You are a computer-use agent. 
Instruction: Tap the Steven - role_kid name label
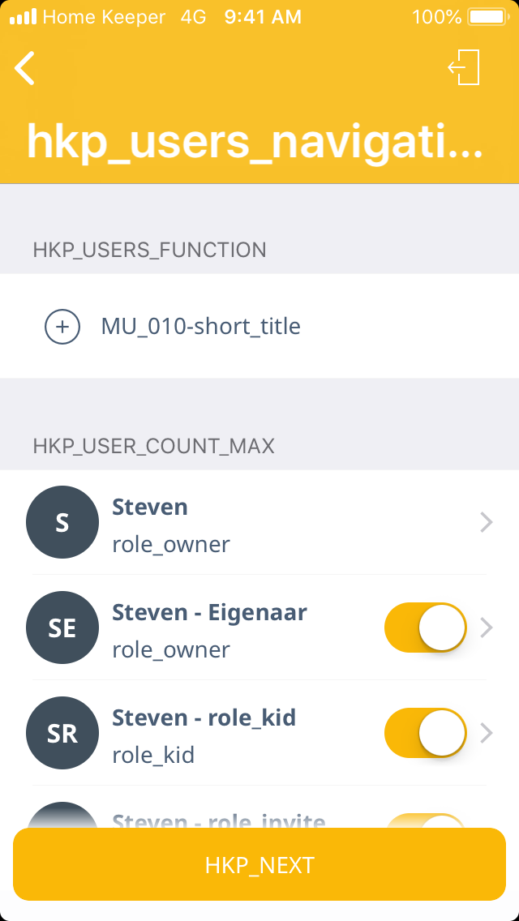tap(204, 718)
